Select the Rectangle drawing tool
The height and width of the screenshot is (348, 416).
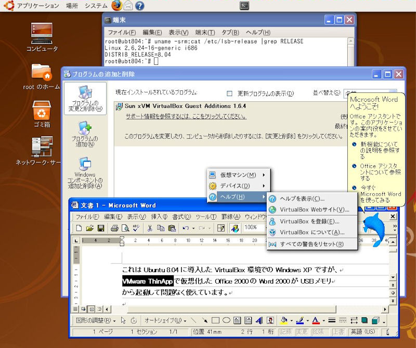point(215,320)
